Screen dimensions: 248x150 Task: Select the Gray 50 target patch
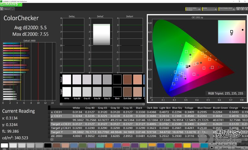(x=97, y=91)
